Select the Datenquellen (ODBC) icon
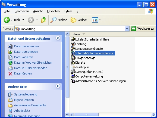This screenshot has width=157, height=118. point(73,72)
